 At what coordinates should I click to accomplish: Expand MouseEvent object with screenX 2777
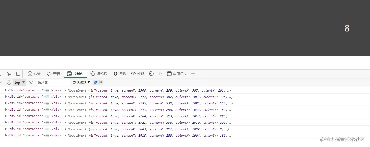[65, 97]
